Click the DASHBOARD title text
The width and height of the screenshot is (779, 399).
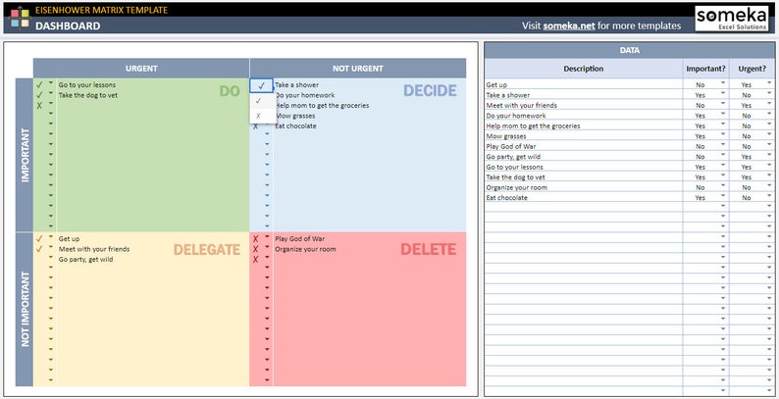[x=68, y=26]
